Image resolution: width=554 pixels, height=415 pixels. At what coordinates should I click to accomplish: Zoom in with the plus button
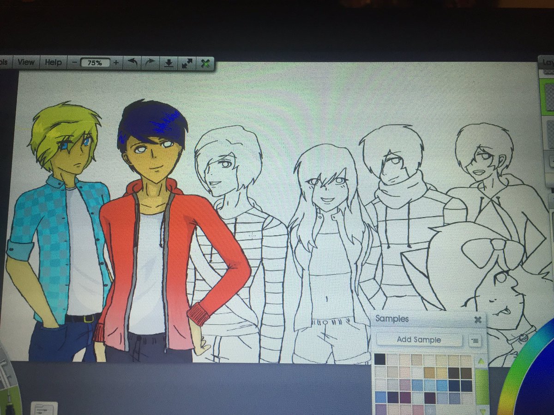(x=115, y=62)
